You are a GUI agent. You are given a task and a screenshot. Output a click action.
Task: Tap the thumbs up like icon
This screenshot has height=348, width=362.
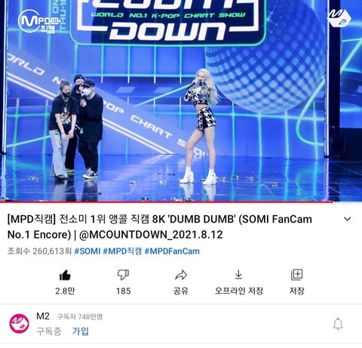point(65,276)
